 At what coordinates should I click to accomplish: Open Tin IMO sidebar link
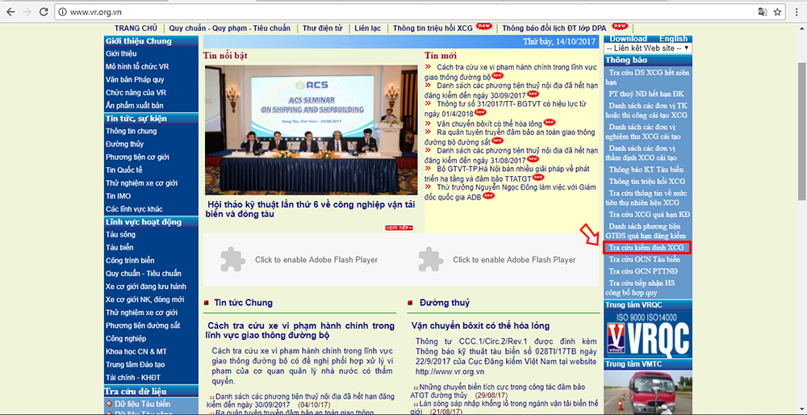pos(118,196)
